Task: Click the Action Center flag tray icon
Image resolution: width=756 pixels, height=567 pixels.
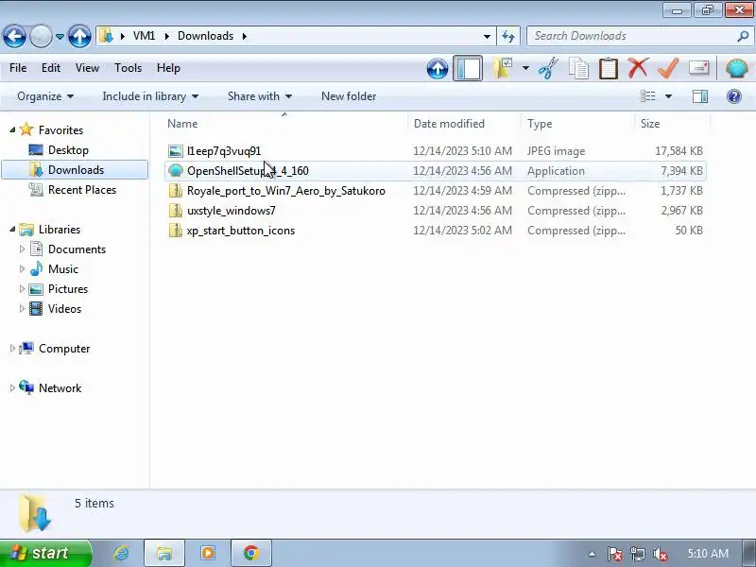Action: coord(614,554)
